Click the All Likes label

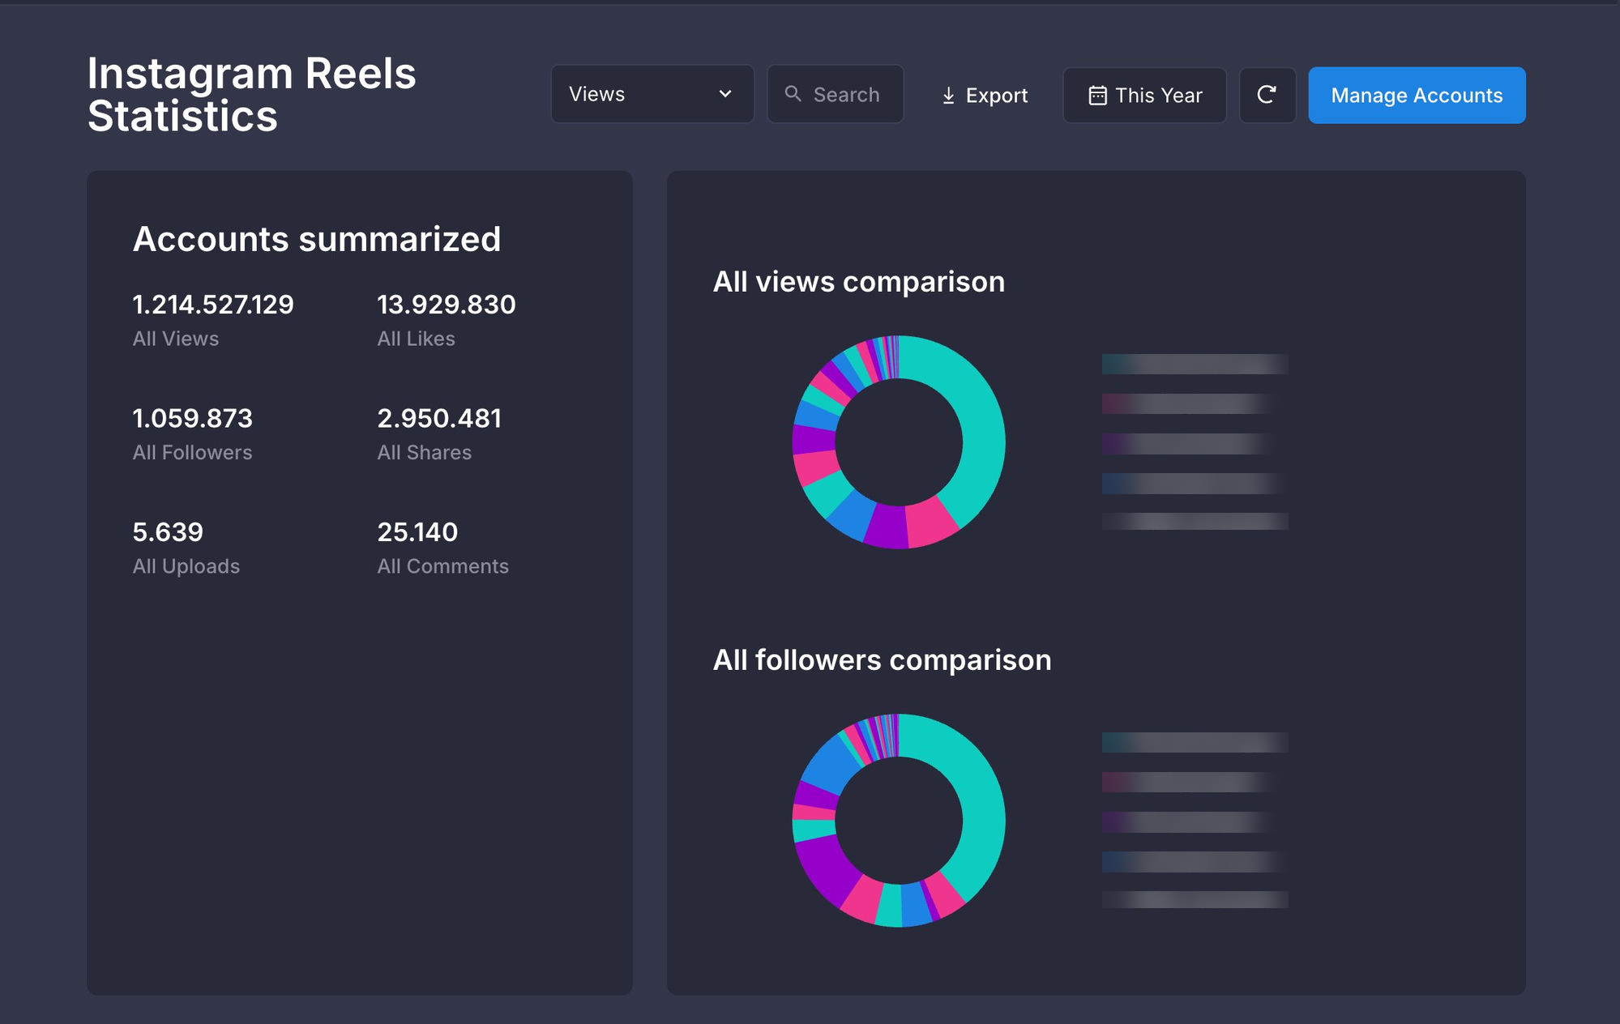point(416,339)
